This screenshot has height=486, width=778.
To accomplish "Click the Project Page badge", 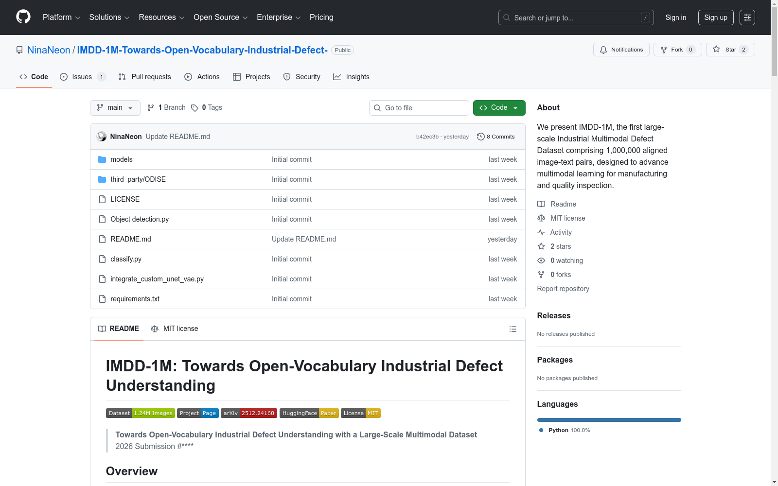I will [198, 413].
